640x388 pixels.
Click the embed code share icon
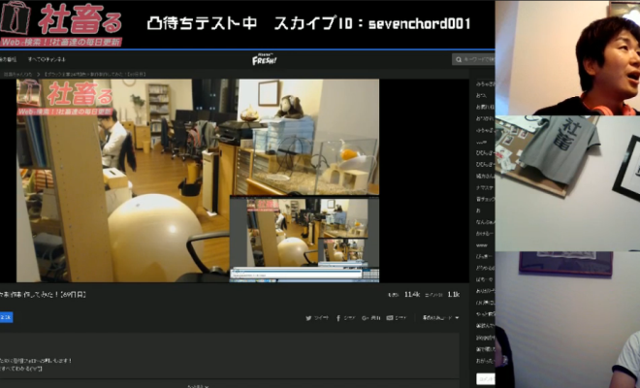coord(397,317)
